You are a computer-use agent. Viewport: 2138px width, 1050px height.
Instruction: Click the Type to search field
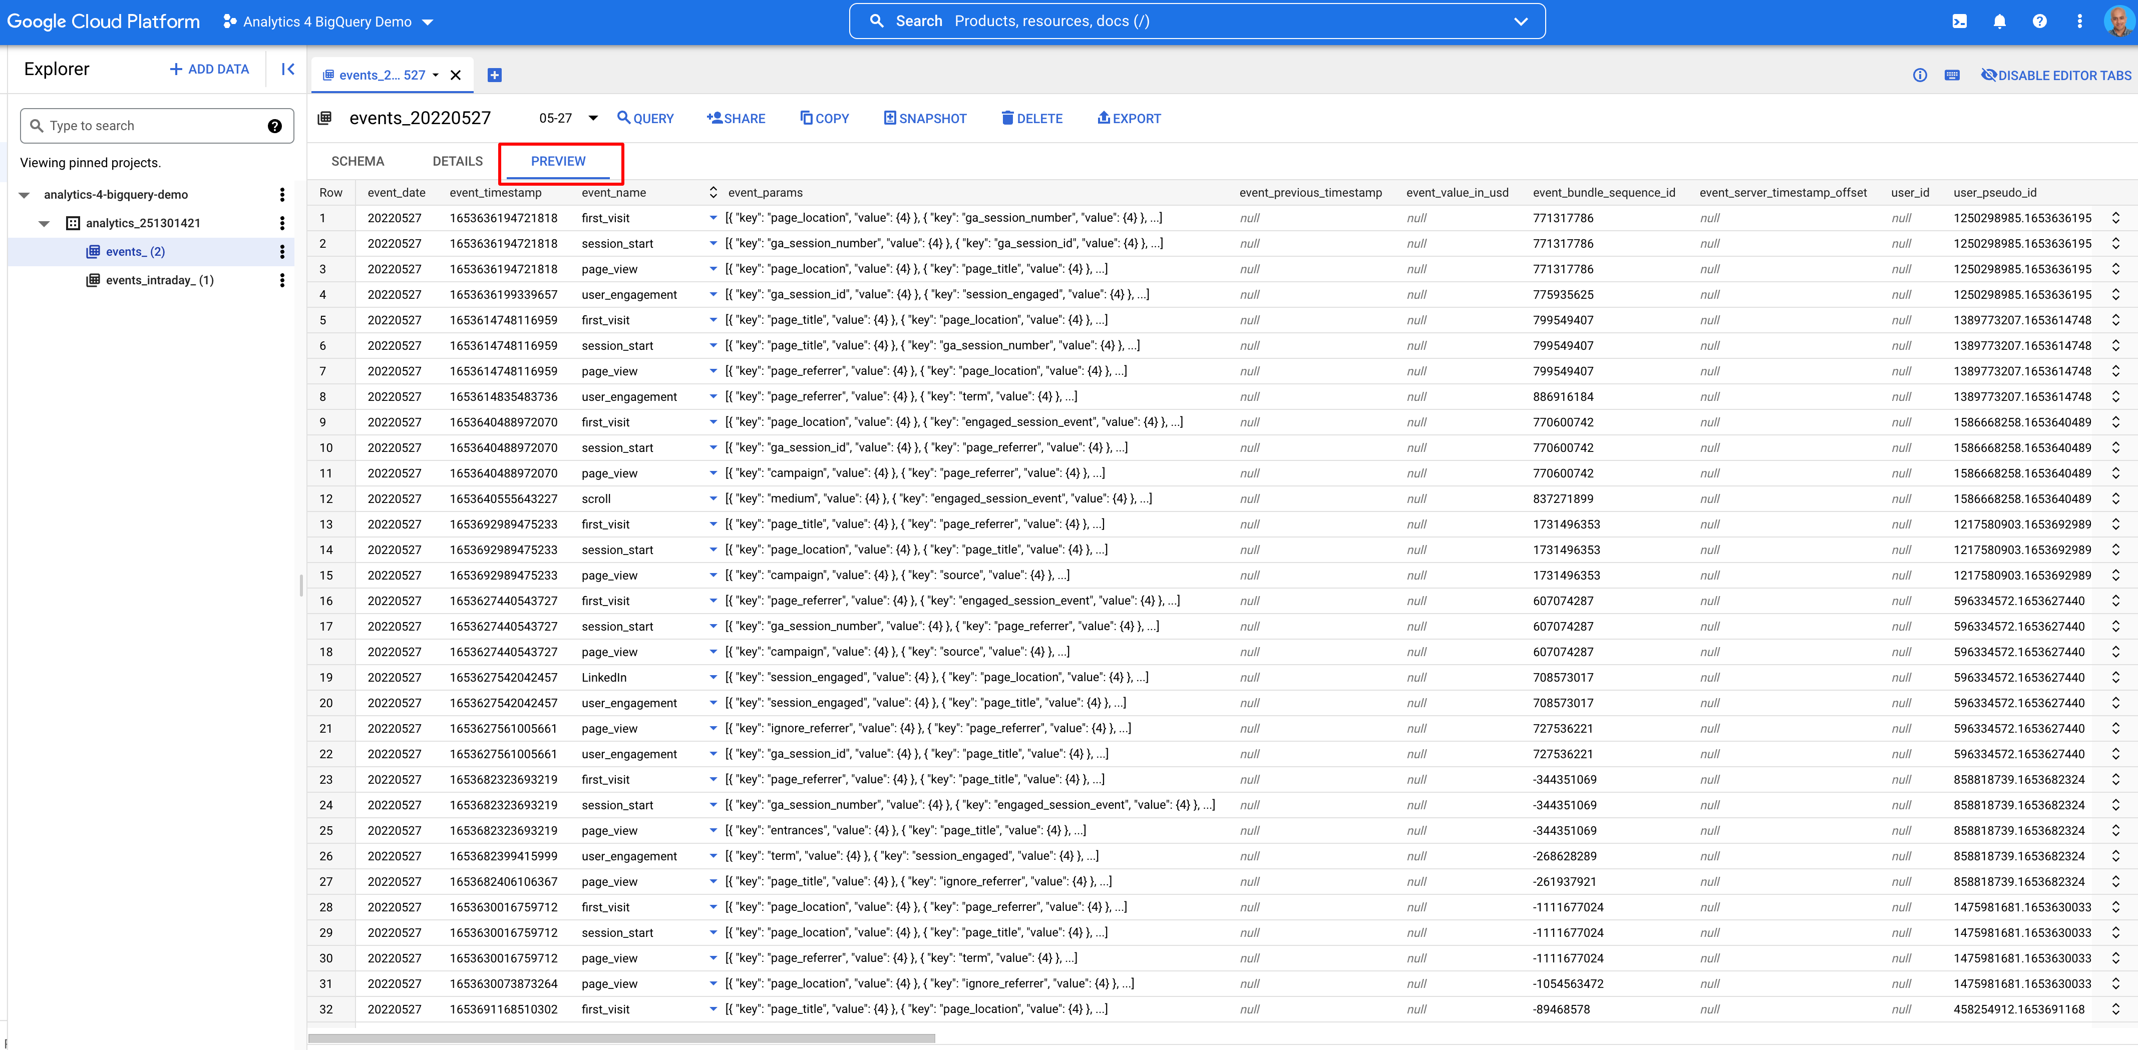[149, 126]
